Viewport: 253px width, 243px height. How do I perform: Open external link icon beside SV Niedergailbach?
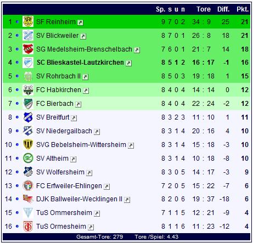click(97, 132)
